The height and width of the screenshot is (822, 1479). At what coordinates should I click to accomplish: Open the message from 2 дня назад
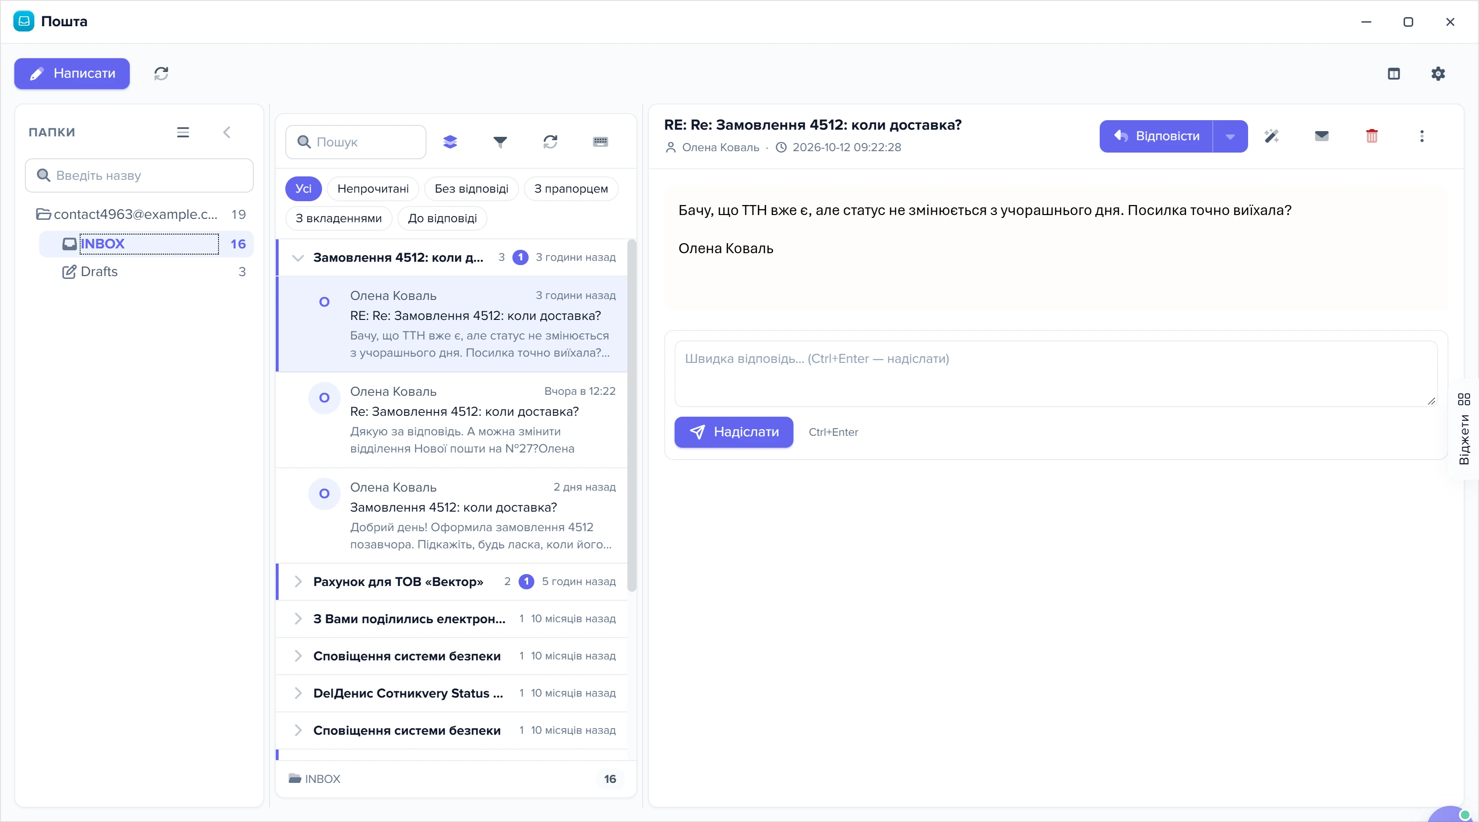pyautogui.click(x=452, y=516)
